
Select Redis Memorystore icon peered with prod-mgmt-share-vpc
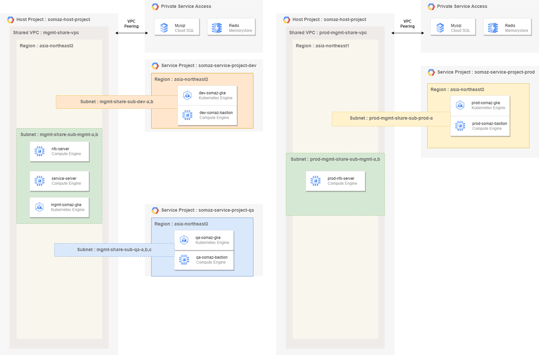pyautogui.click(x=493, y=28)
